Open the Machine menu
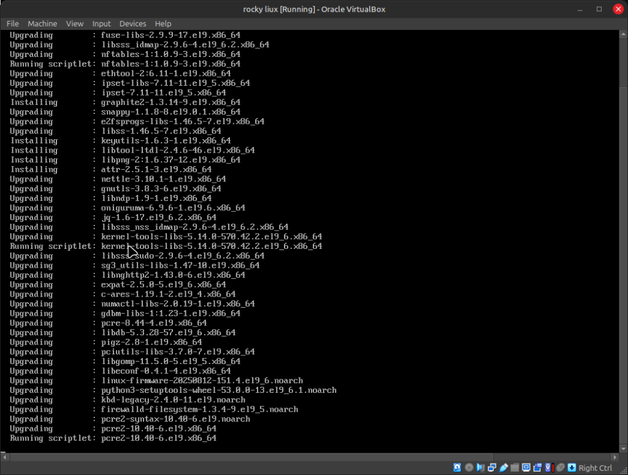The width and height of the screenshot is (628, 475). [42, 23]
